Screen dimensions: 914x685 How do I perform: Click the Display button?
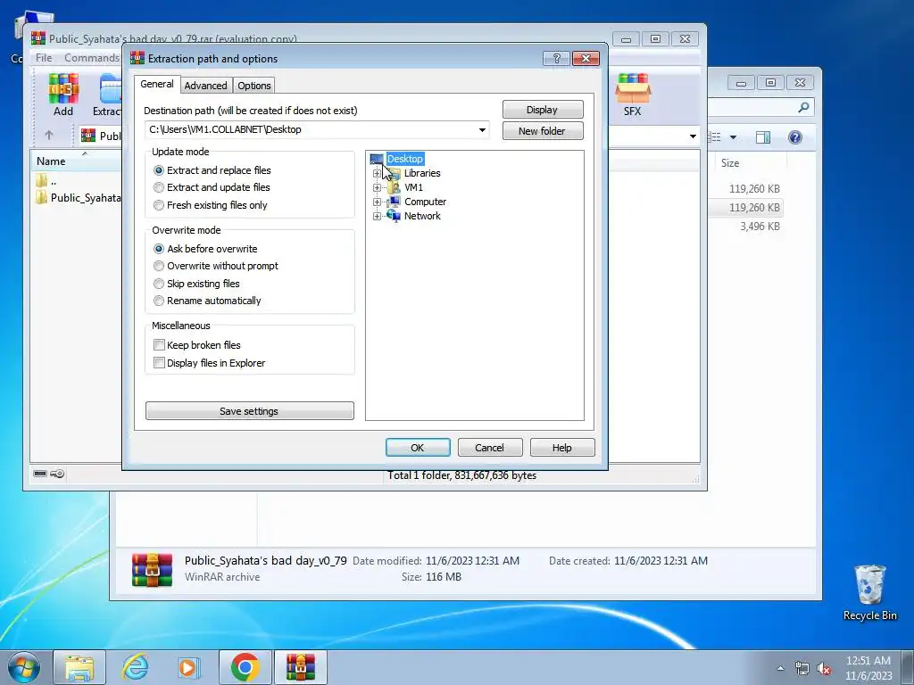click(x=543, y=110)
